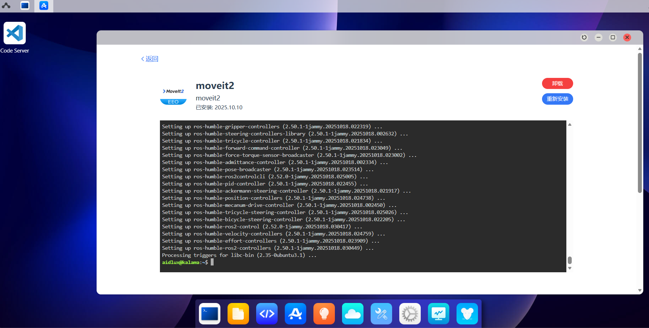Open the gear settings app in dock
Image resolution: width=649 pixels, height=328 pixels.
[410, 314]
